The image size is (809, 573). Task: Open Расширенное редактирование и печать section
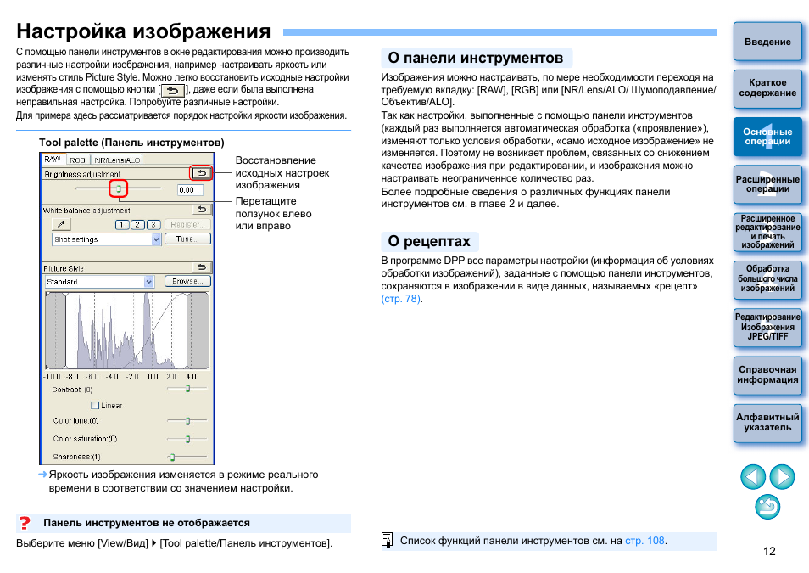tap(767, 232)
